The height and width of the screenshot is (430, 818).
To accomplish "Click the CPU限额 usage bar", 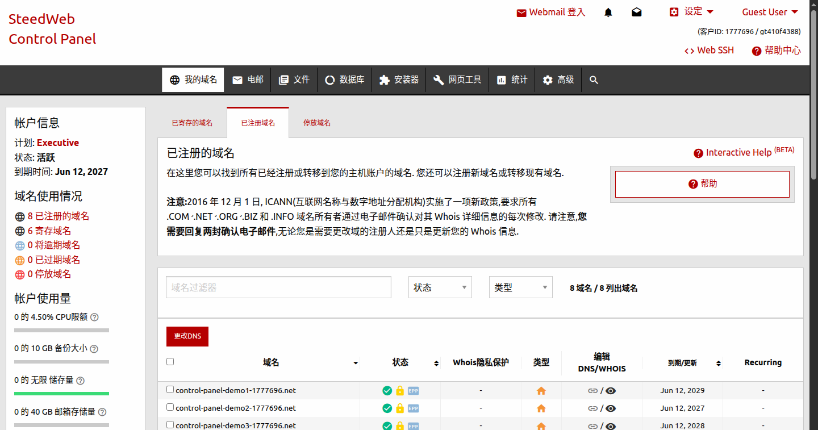I will 61,330.
